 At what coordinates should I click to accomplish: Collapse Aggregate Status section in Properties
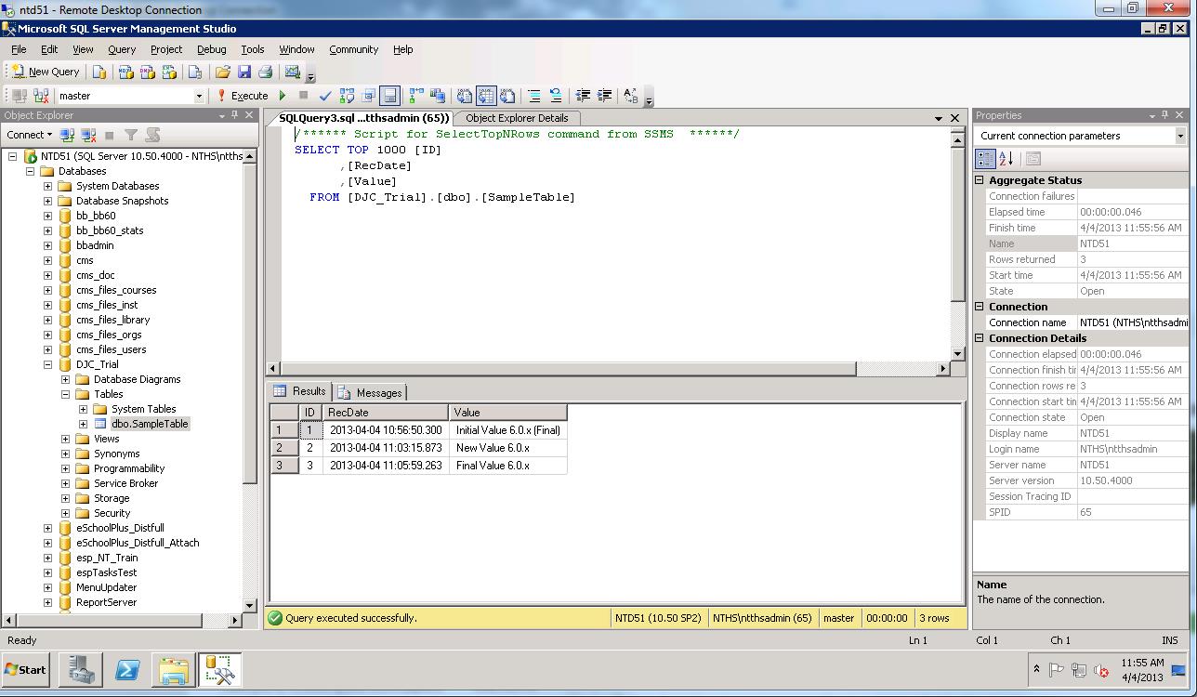[x=980, y=180]
